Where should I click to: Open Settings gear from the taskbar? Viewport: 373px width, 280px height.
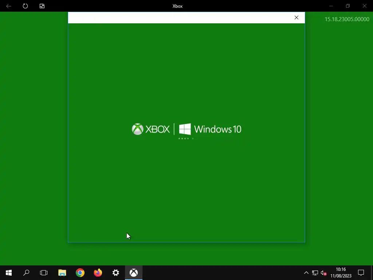click(116, 273)
